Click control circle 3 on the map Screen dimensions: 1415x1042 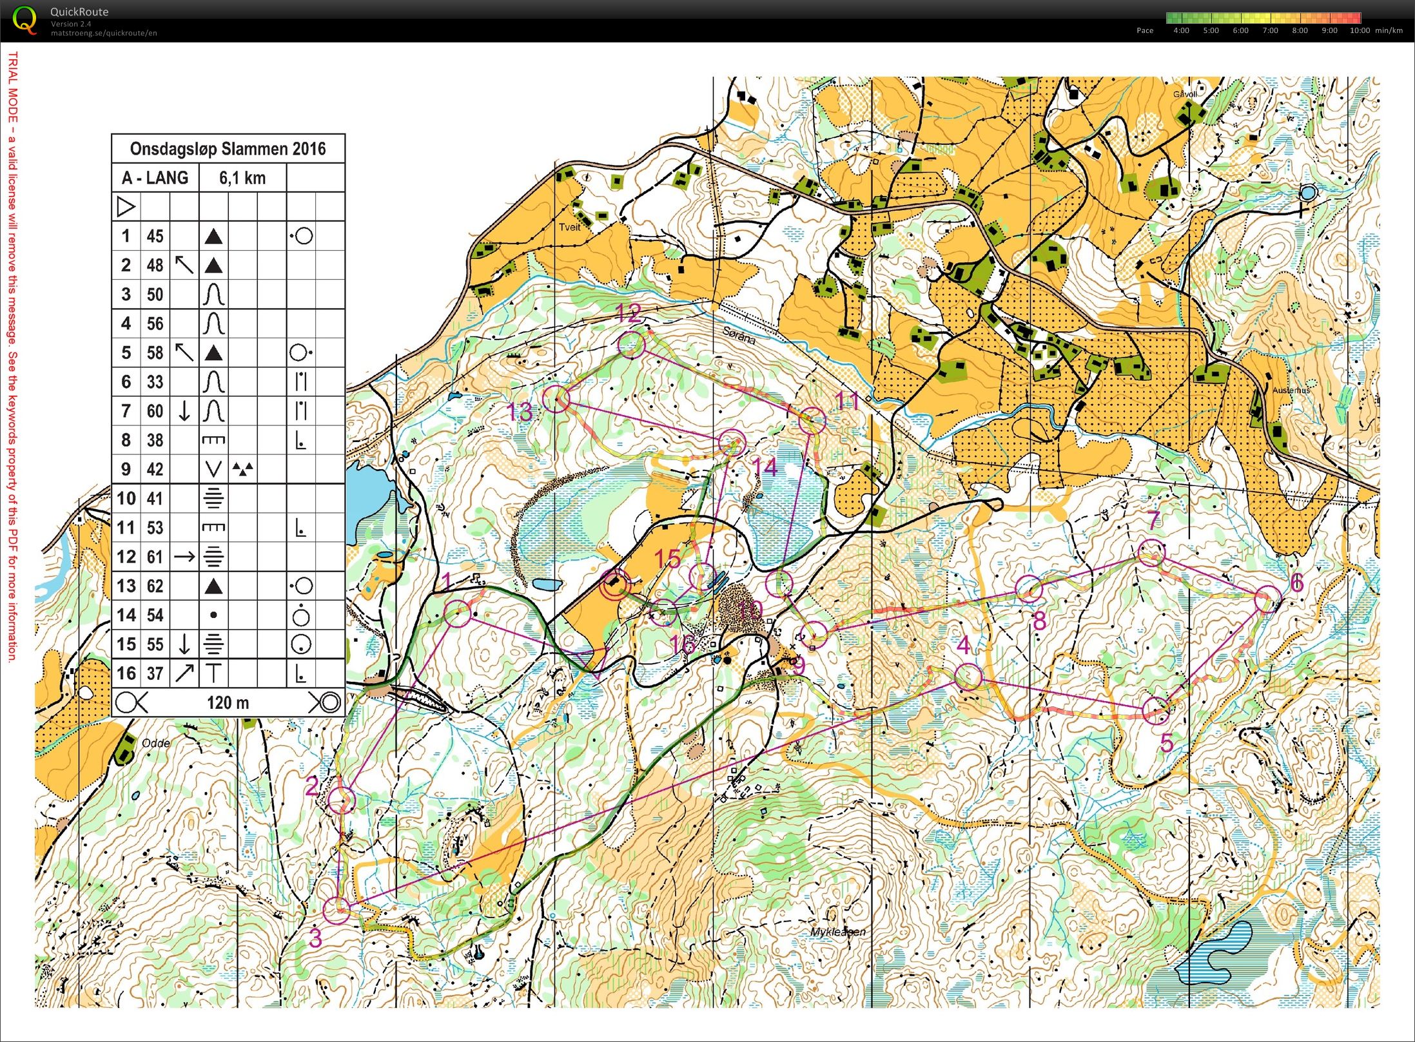[336, 910]
